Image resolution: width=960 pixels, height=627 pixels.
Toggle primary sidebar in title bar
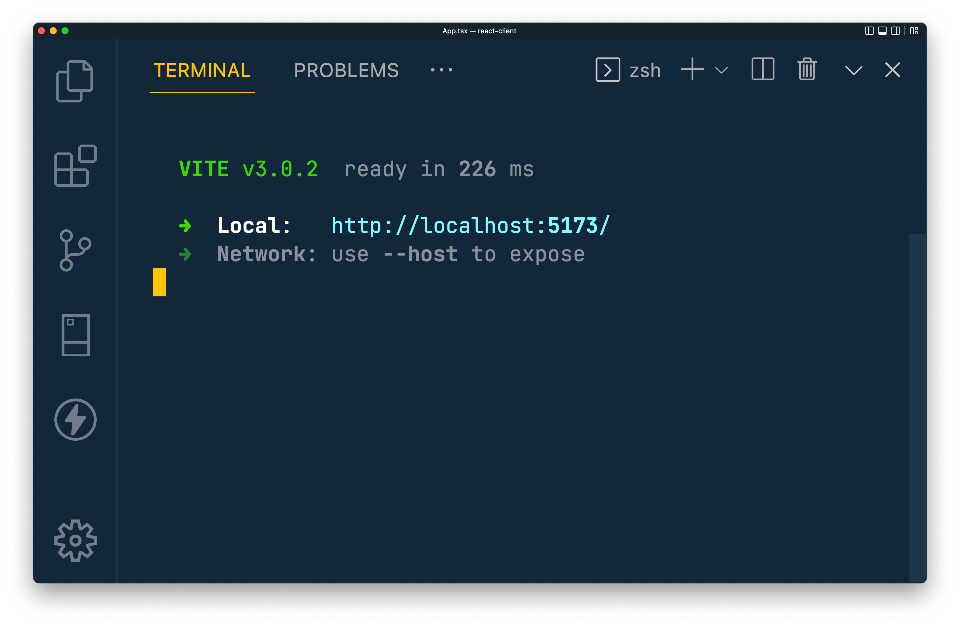click(869, 31)
